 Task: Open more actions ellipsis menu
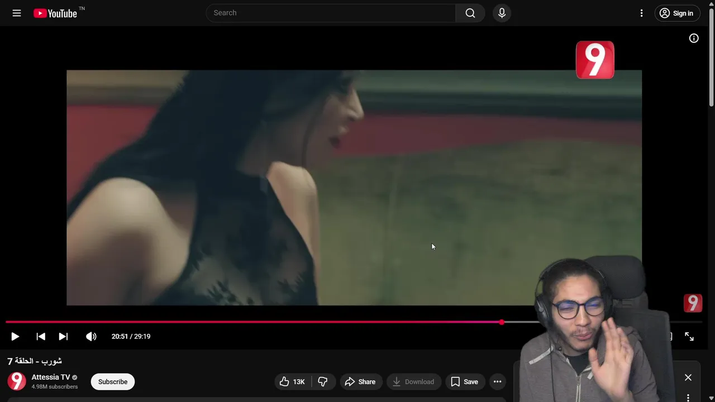497,382
